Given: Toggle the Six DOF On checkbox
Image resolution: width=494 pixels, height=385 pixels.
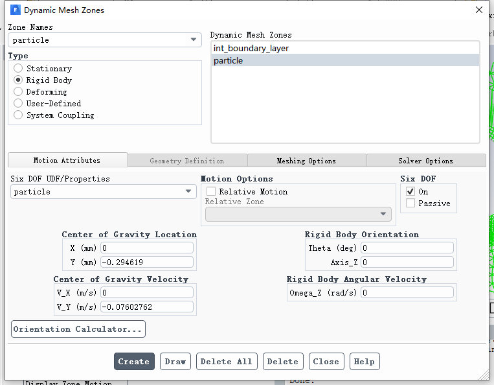Looking at the screenshot, I should point(410,192).
